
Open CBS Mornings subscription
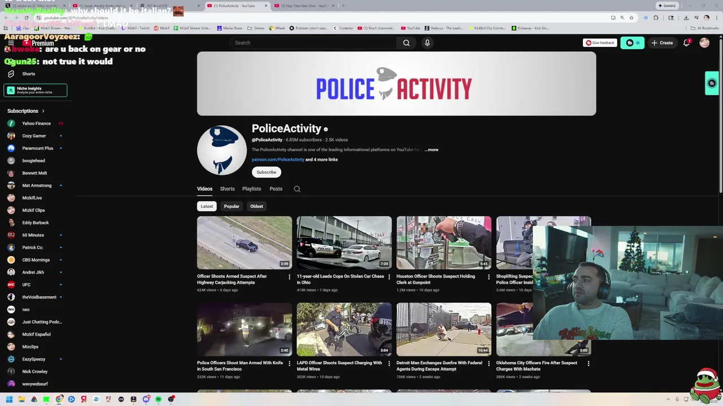click(x=36, y=260)
